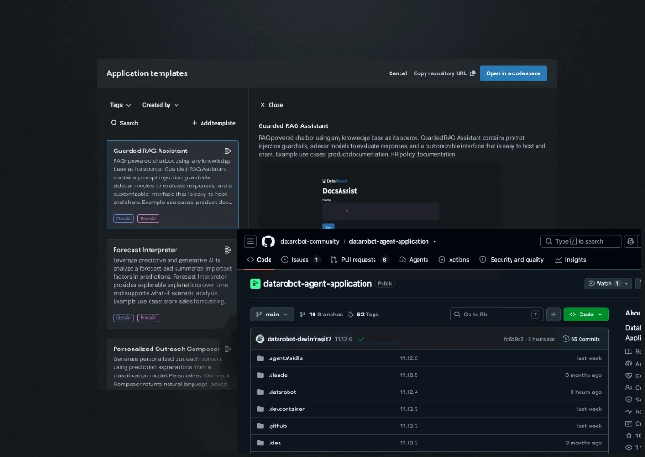Viewport: 645px width, 457px height.
Task: Select the Personalized Outreach Composer template card
Action: [x=173, y=364]
